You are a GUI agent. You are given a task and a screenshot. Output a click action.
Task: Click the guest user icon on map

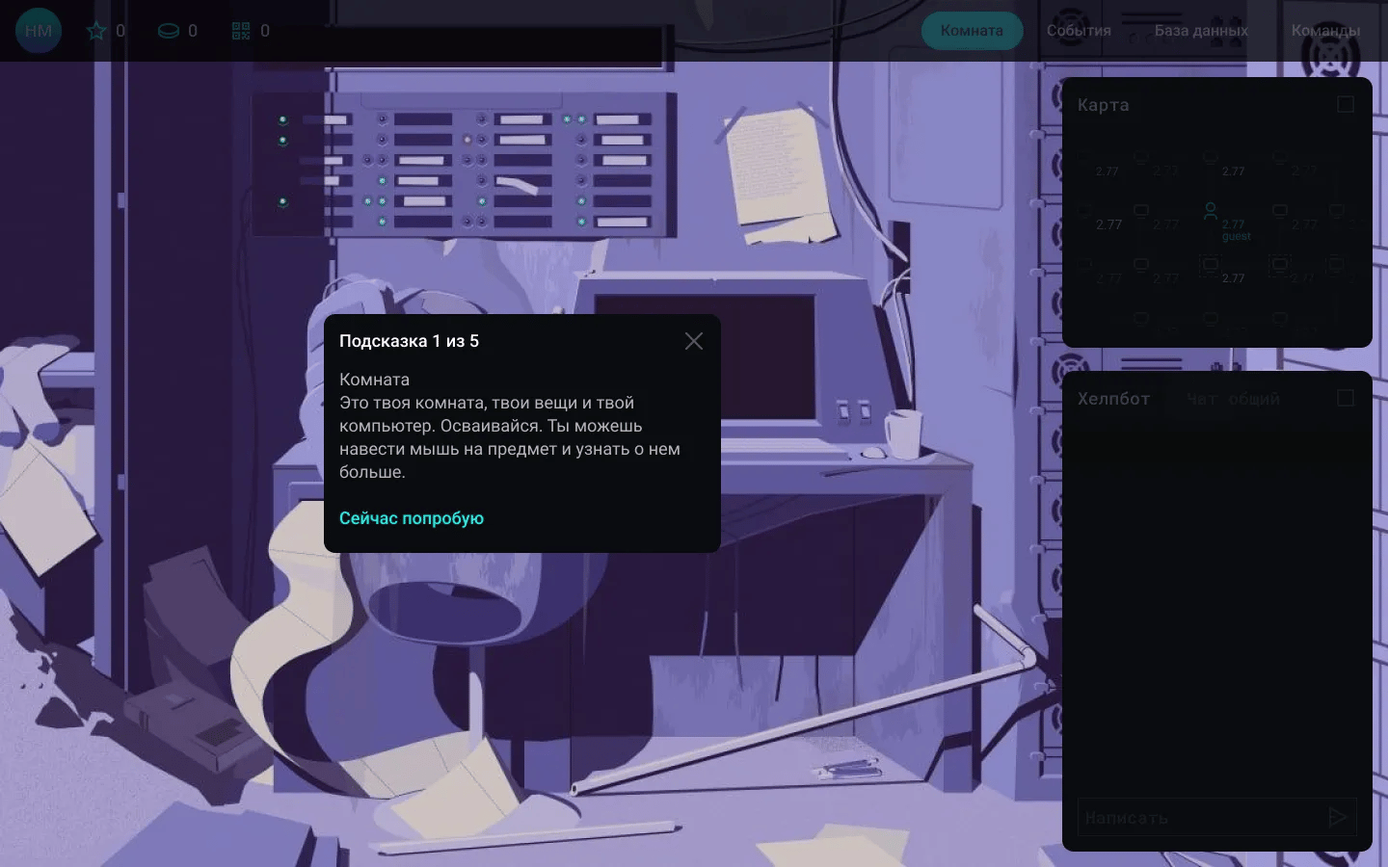pos(1211,210)
